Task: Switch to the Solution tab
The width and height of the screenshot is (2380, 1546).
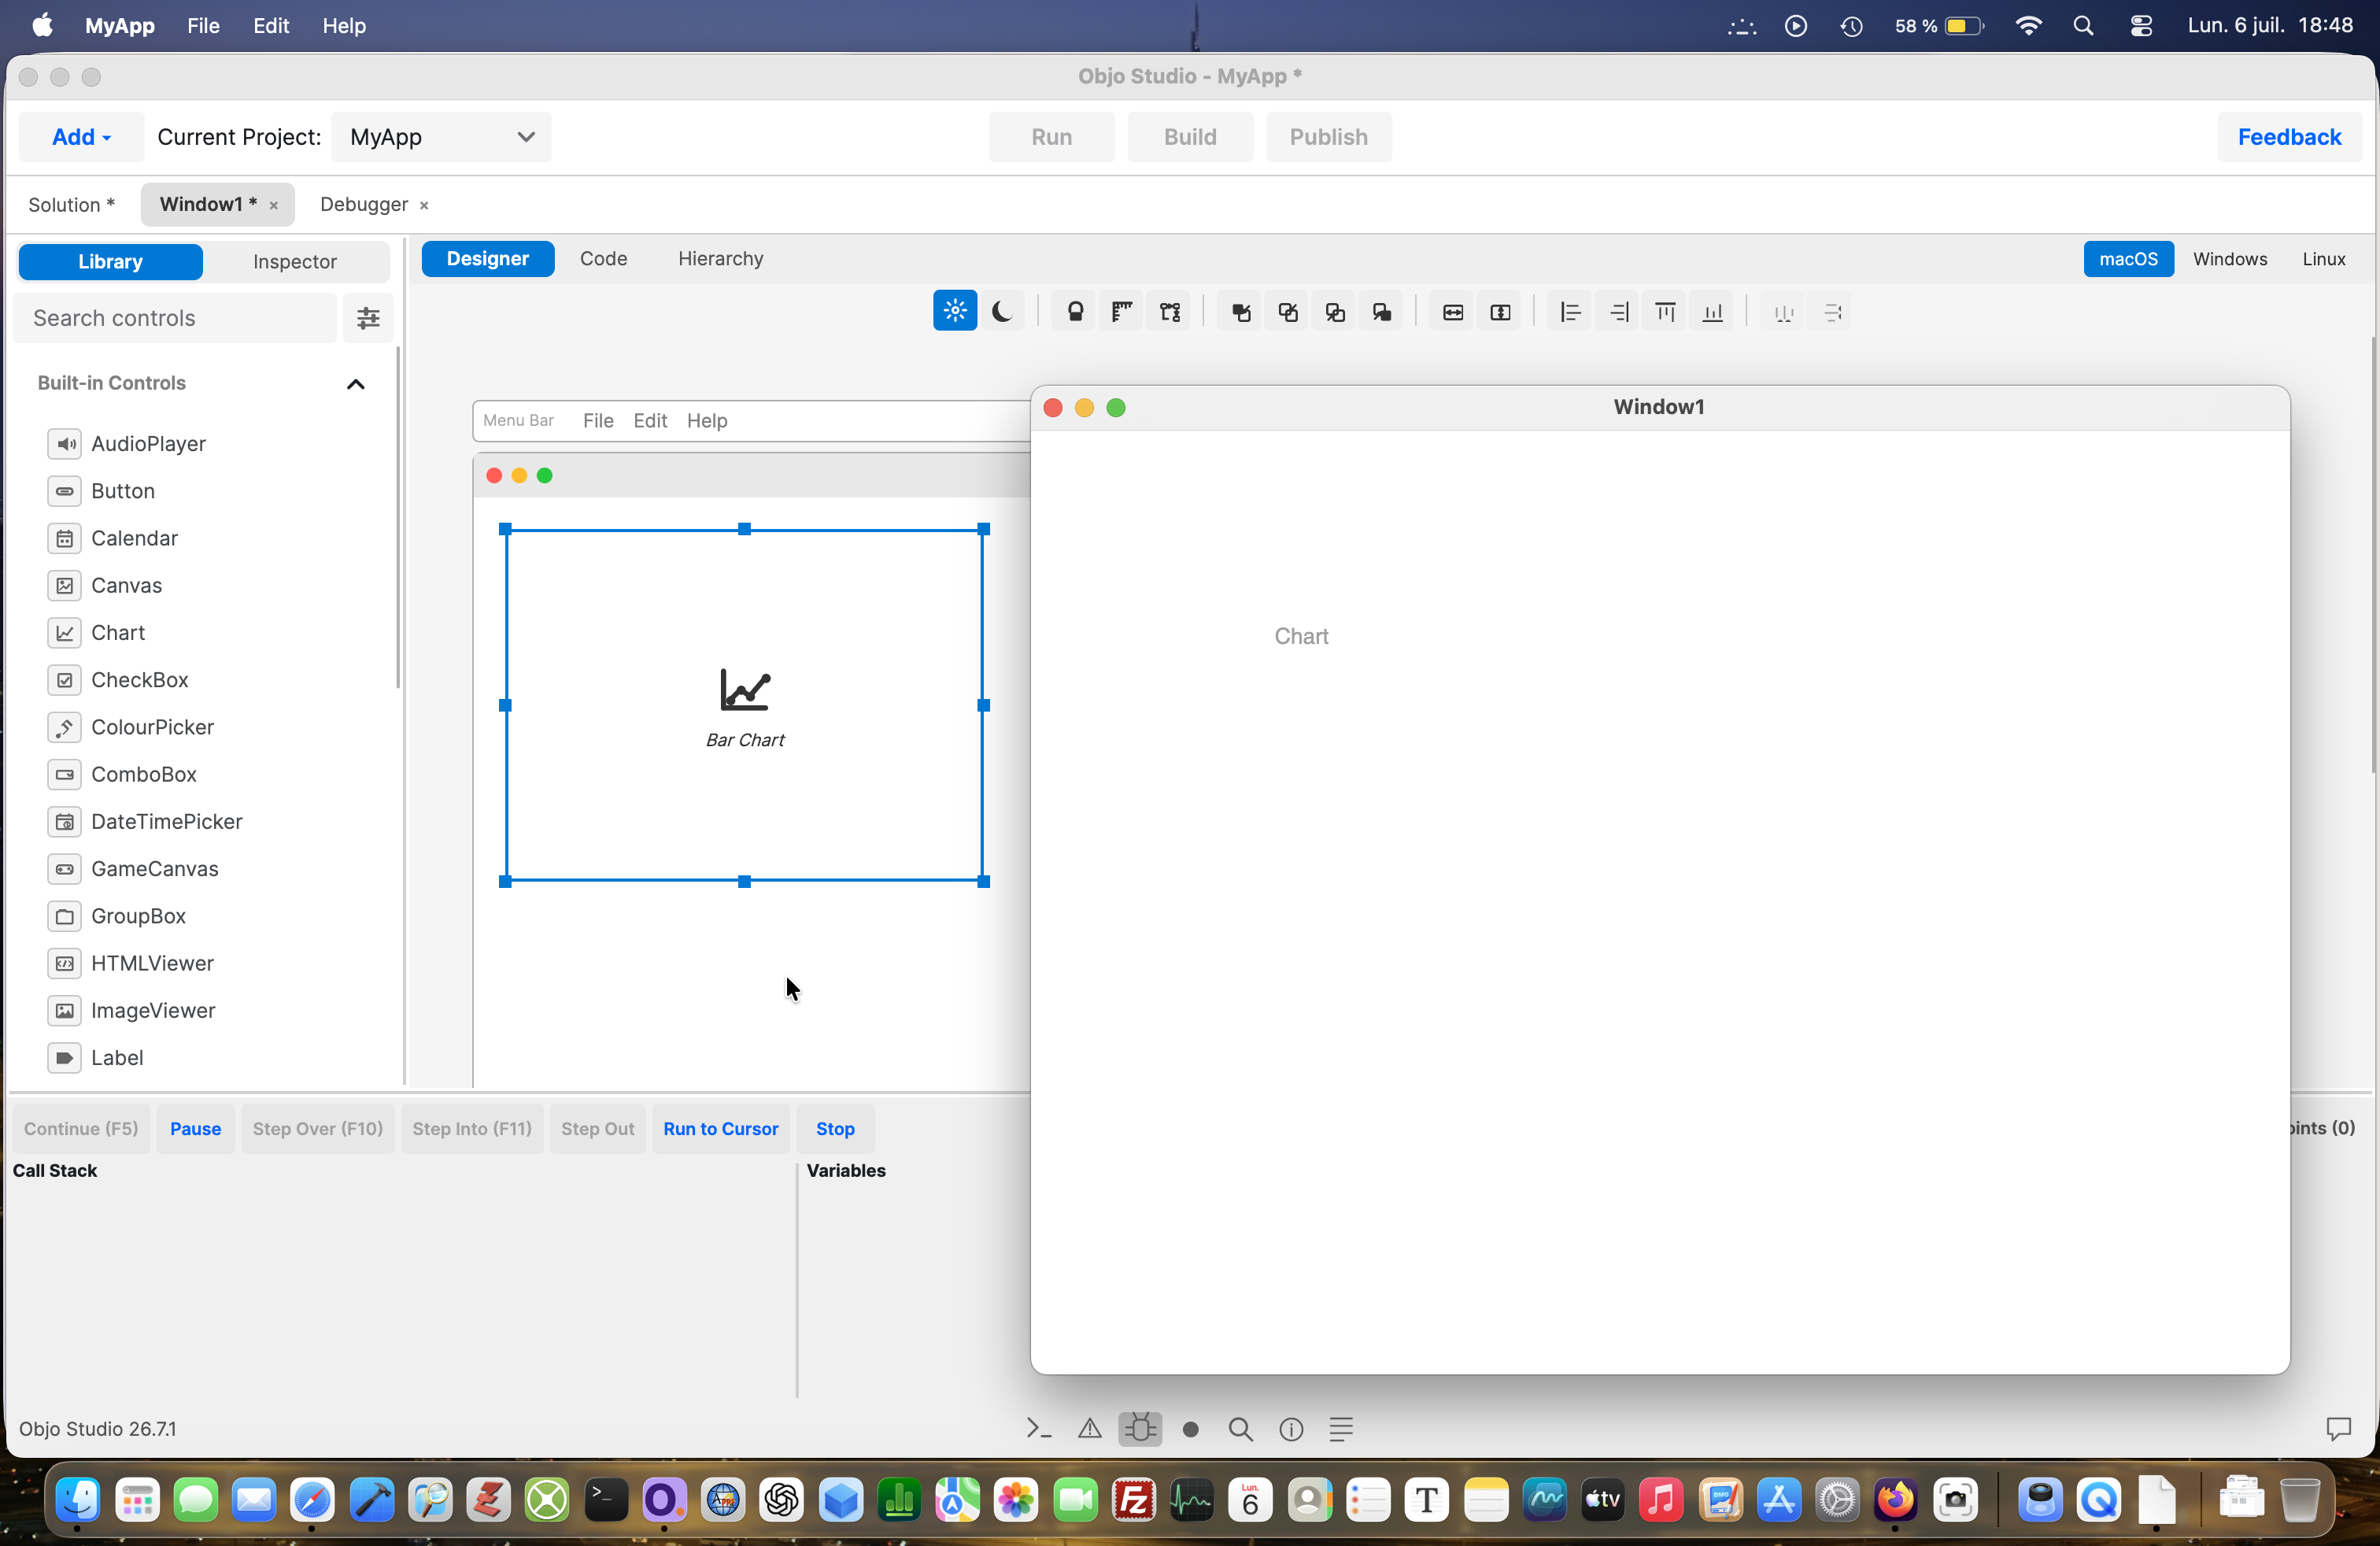Action: 71,204
